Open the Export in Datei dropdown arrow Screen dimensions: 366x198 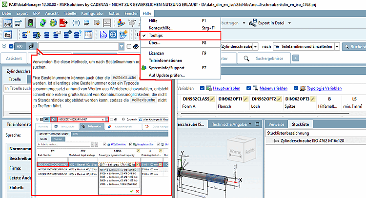[x=290, y=23]
